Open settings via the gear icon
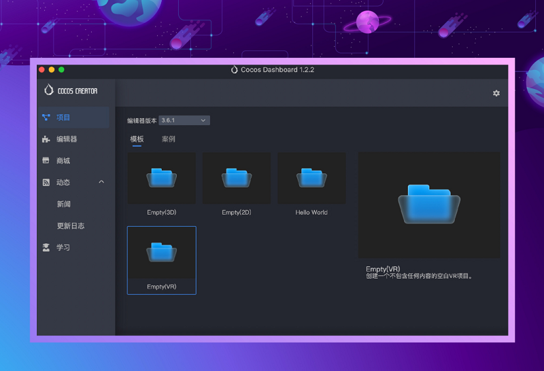 click(496, 93)
